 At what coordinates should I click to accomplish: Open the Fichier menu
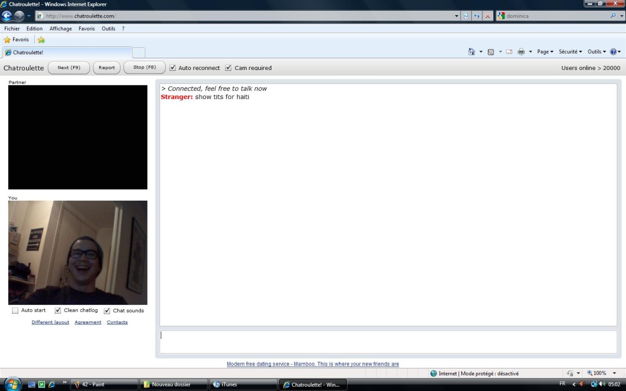click(x=12, y=29)
